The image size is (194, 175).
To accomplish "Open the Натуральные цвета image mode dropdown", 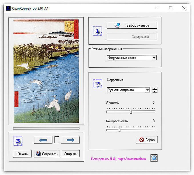I will tap(154, 58).
